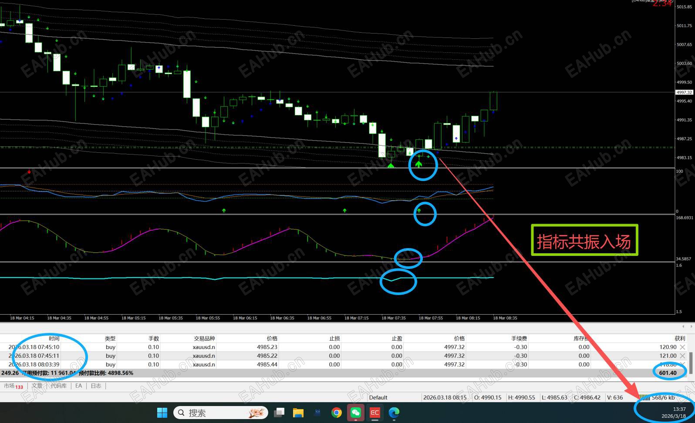Viewport: 695px width, 423px height.
Task: Sort orders by the 止盈 column header
Action: pos(397,338)
